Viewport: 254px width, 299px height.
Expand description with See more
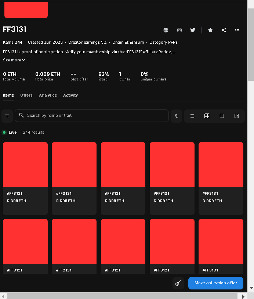pyautogui.click(x=14, y=60)
